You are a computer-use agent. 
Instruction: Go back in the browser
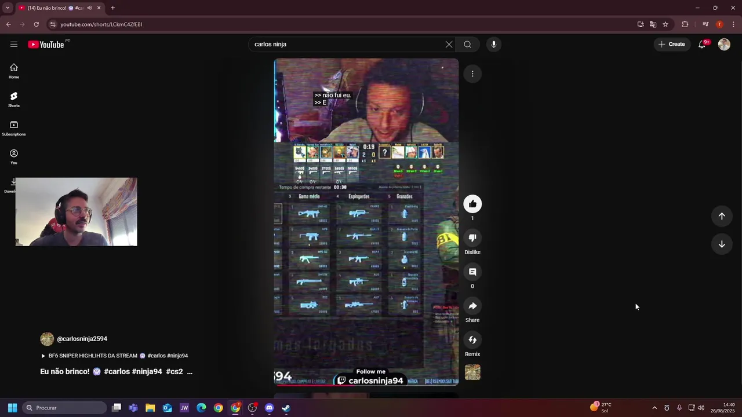click(x=8, y=24)
